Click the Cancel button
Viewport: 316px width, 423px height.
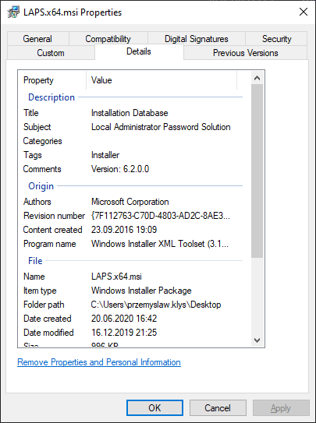coord(218,408)
